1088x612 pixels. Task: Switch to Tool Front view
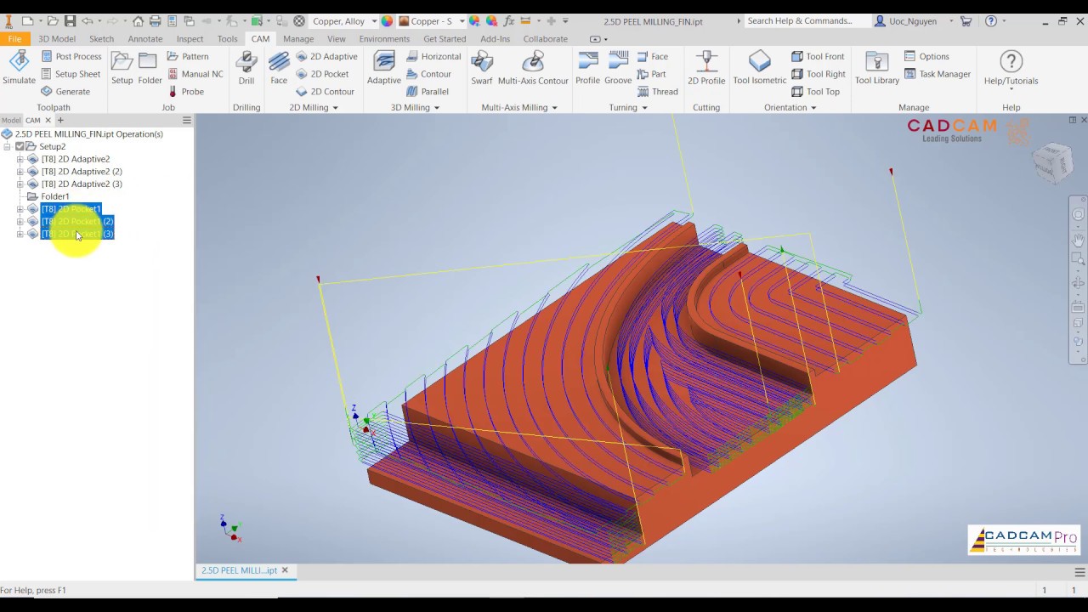pyautogui.click(x=818, y=56)
